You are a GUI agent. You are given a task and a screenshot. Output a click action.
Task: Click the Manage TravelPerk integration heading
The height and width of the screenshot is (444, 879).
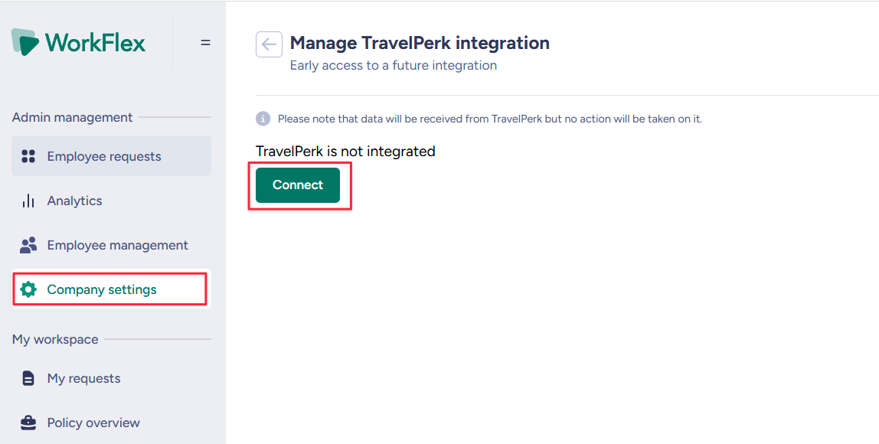pos(420,43)
